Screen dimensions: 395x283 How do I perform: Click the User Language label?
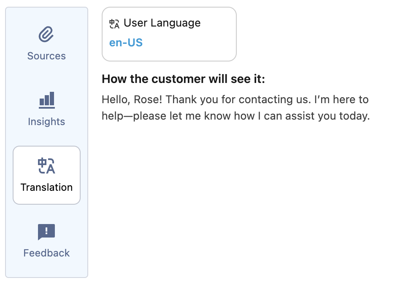pyautogui.click(x=162, y=23)
